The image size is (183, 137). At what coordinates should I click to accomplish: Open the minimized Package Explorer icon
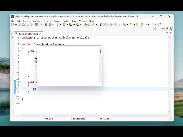(x=12, y=37)
